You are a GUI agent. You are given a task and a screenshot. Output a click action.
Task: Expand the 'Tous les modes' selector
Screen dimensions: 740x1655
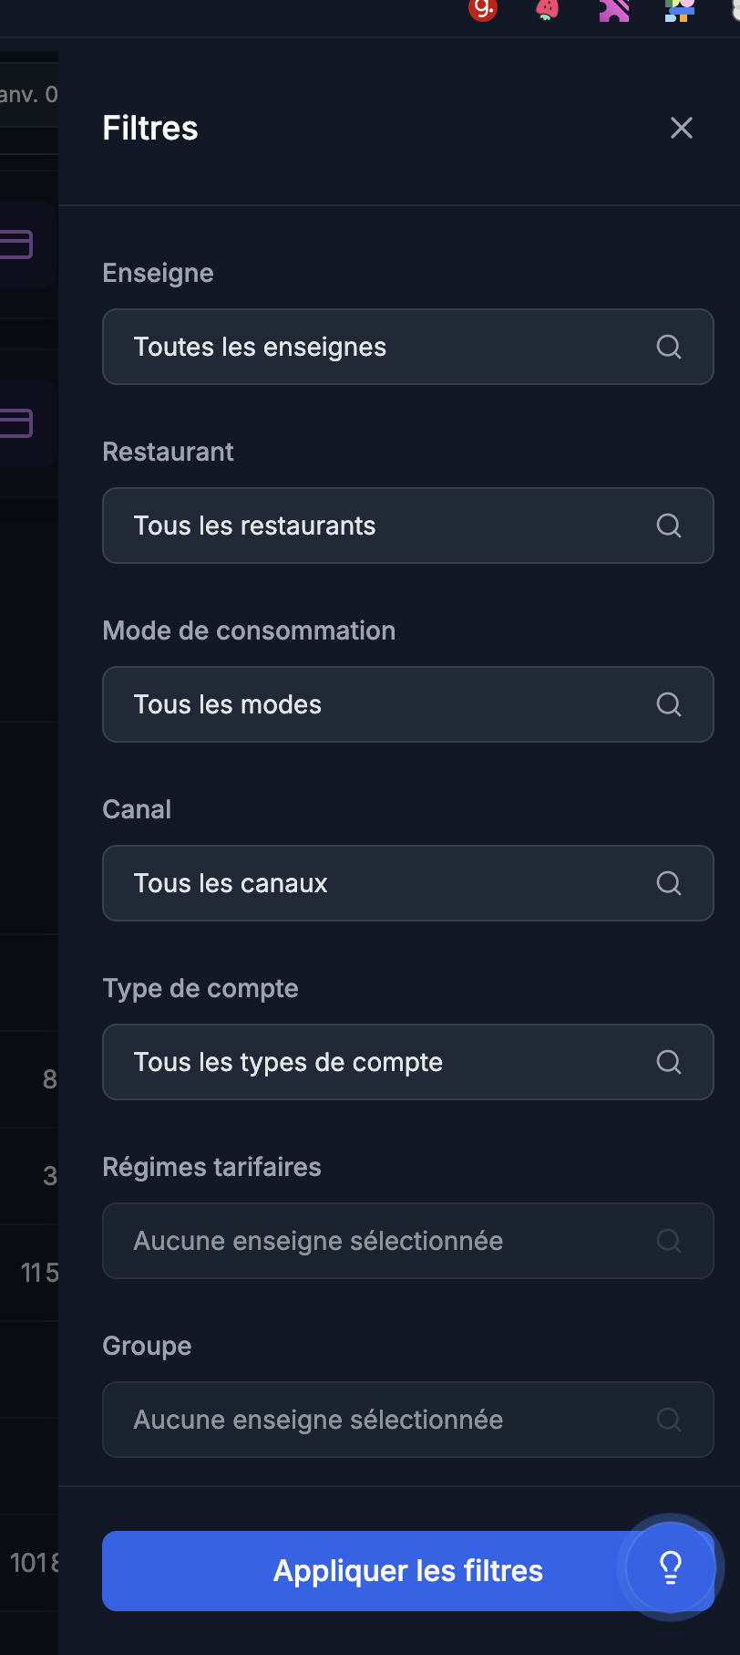pyautogui.click(x=383, y=704)
